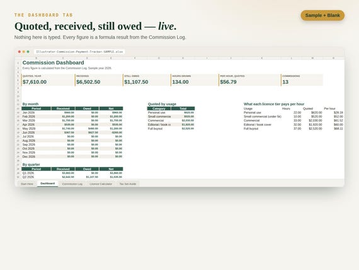Image resolution: width=359 pixels, height=270 pixels.
Task: Select the quoted year value $7,610.00
Action: tap(35, 82)
